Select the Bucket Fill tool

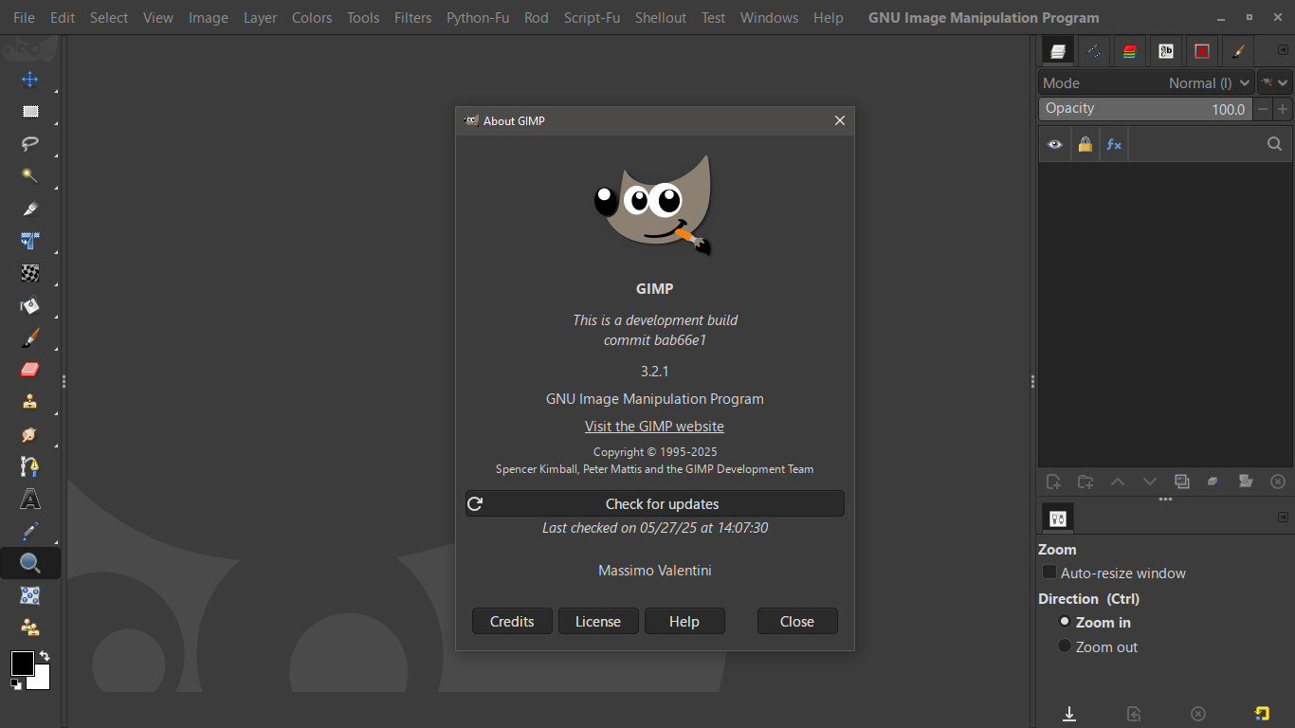click(30, 305)
